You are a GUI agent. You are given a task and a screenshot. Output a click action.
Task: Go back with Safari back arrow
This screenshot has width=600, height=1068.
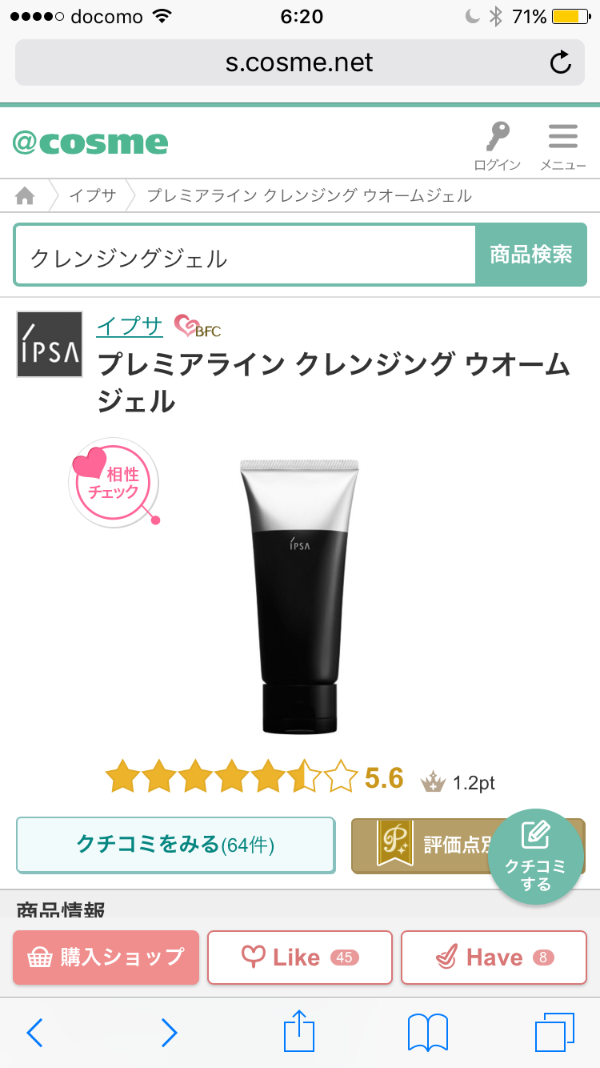(x=35, y=1033)
